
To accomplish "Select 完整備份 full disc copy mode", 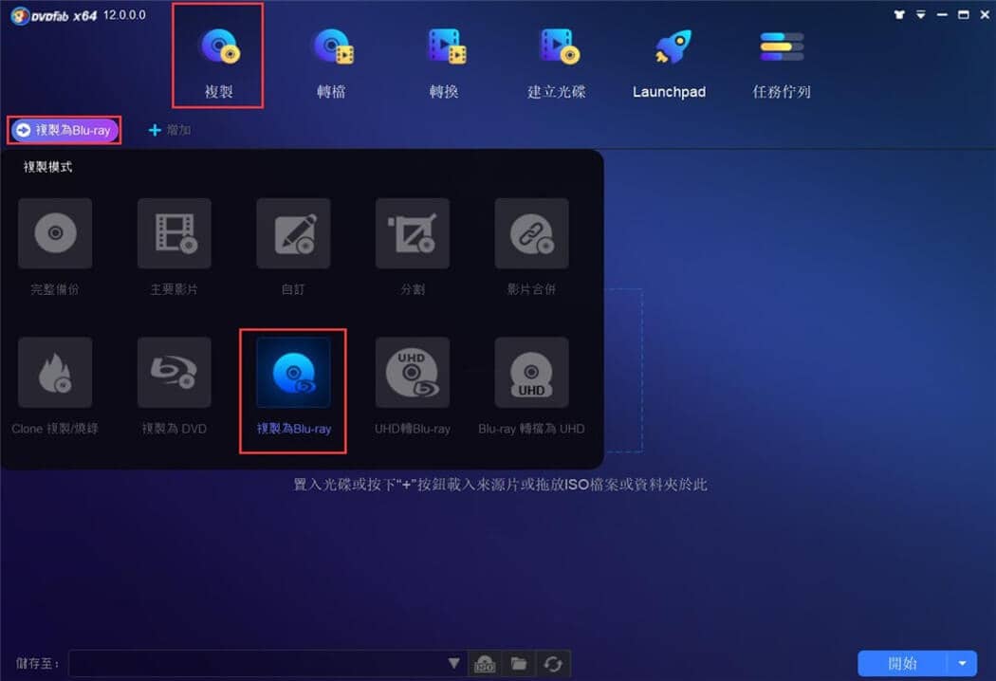I will click(x=55, y=247).
